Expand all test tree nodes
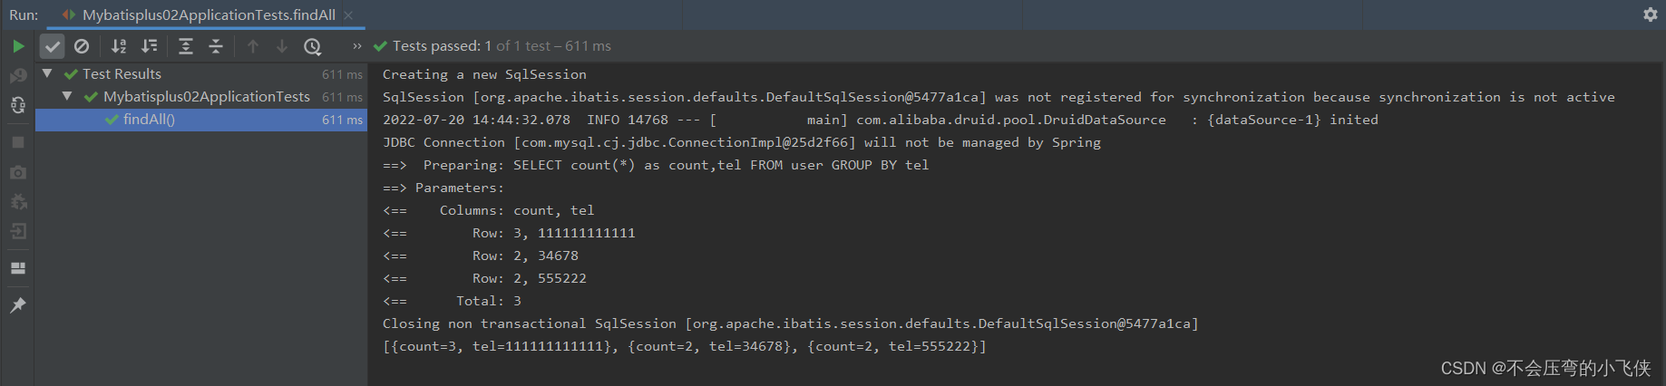The image size is (1666, 386). click(186, 46)
